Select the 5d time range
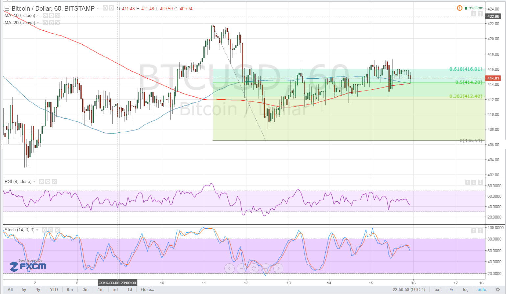506x294 pixels. 115,290
